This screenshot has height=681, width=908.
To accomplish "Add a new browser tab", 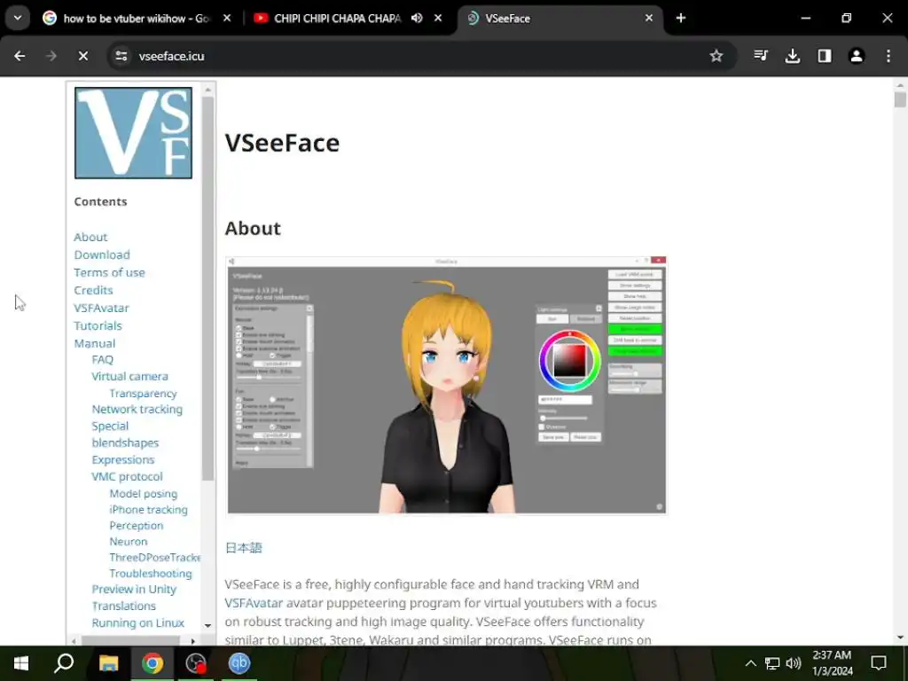I will pyautogui.click(x=681, y=19).
